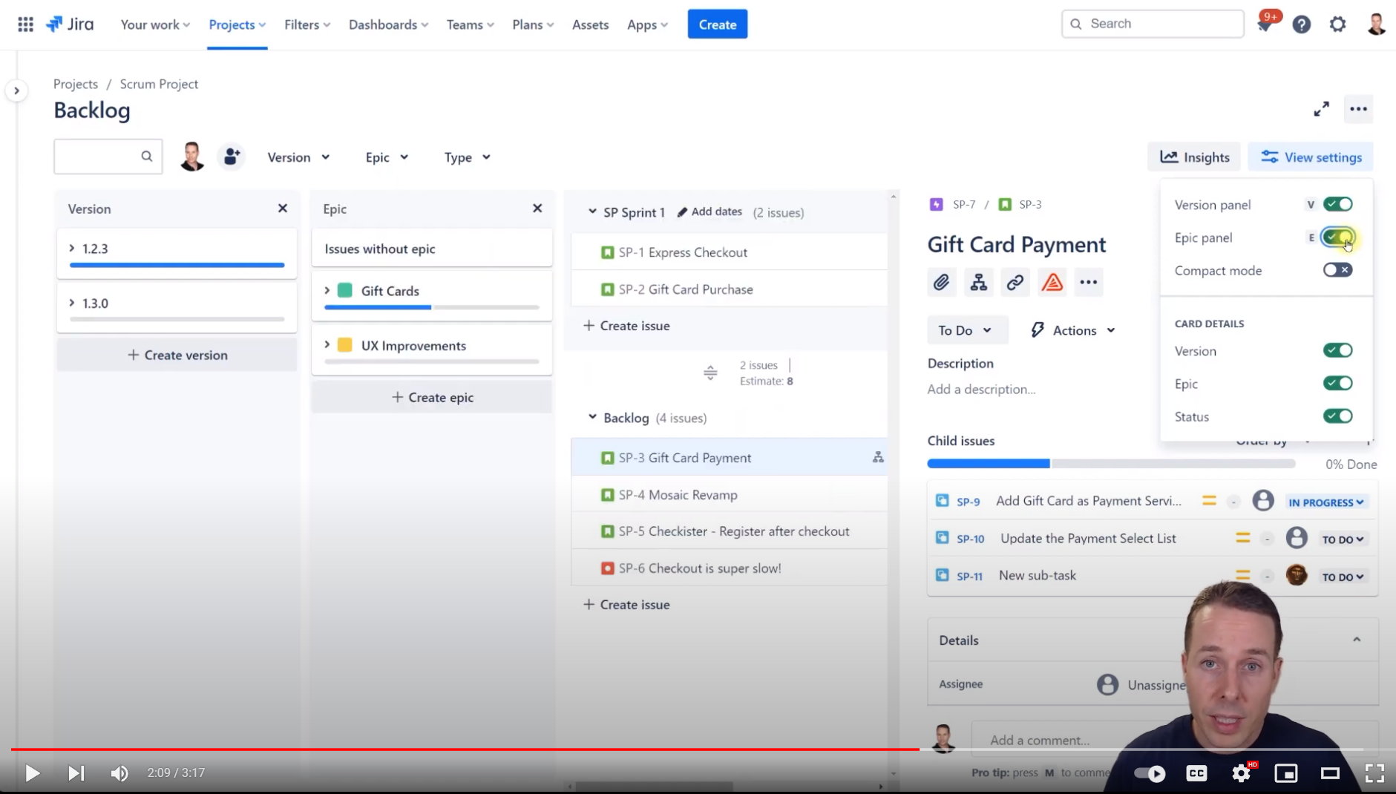Open the Teams menu
Image resolution: width=1396 pixels, height=794 pixels.
(470, 24)
